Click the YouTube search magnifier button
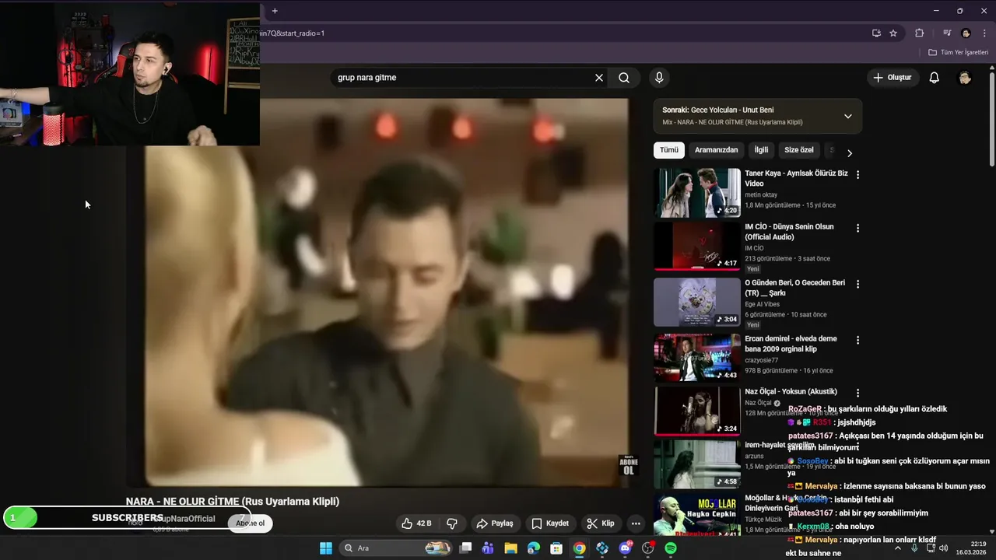The image size is (996, 560). coord(624,78)
